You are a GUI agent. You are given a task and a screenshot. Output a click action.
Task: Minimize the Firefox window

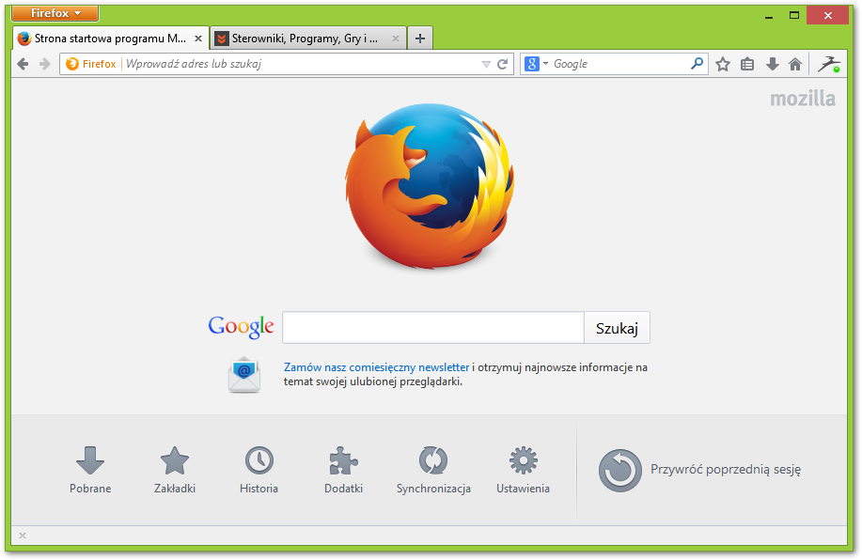click(x=769, y=15)
